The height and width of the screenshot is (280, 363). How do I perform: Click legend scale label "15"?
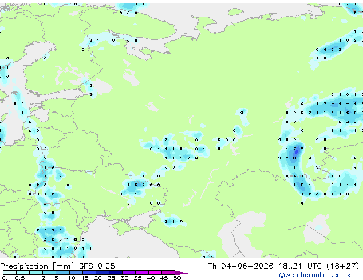(85, 278)
